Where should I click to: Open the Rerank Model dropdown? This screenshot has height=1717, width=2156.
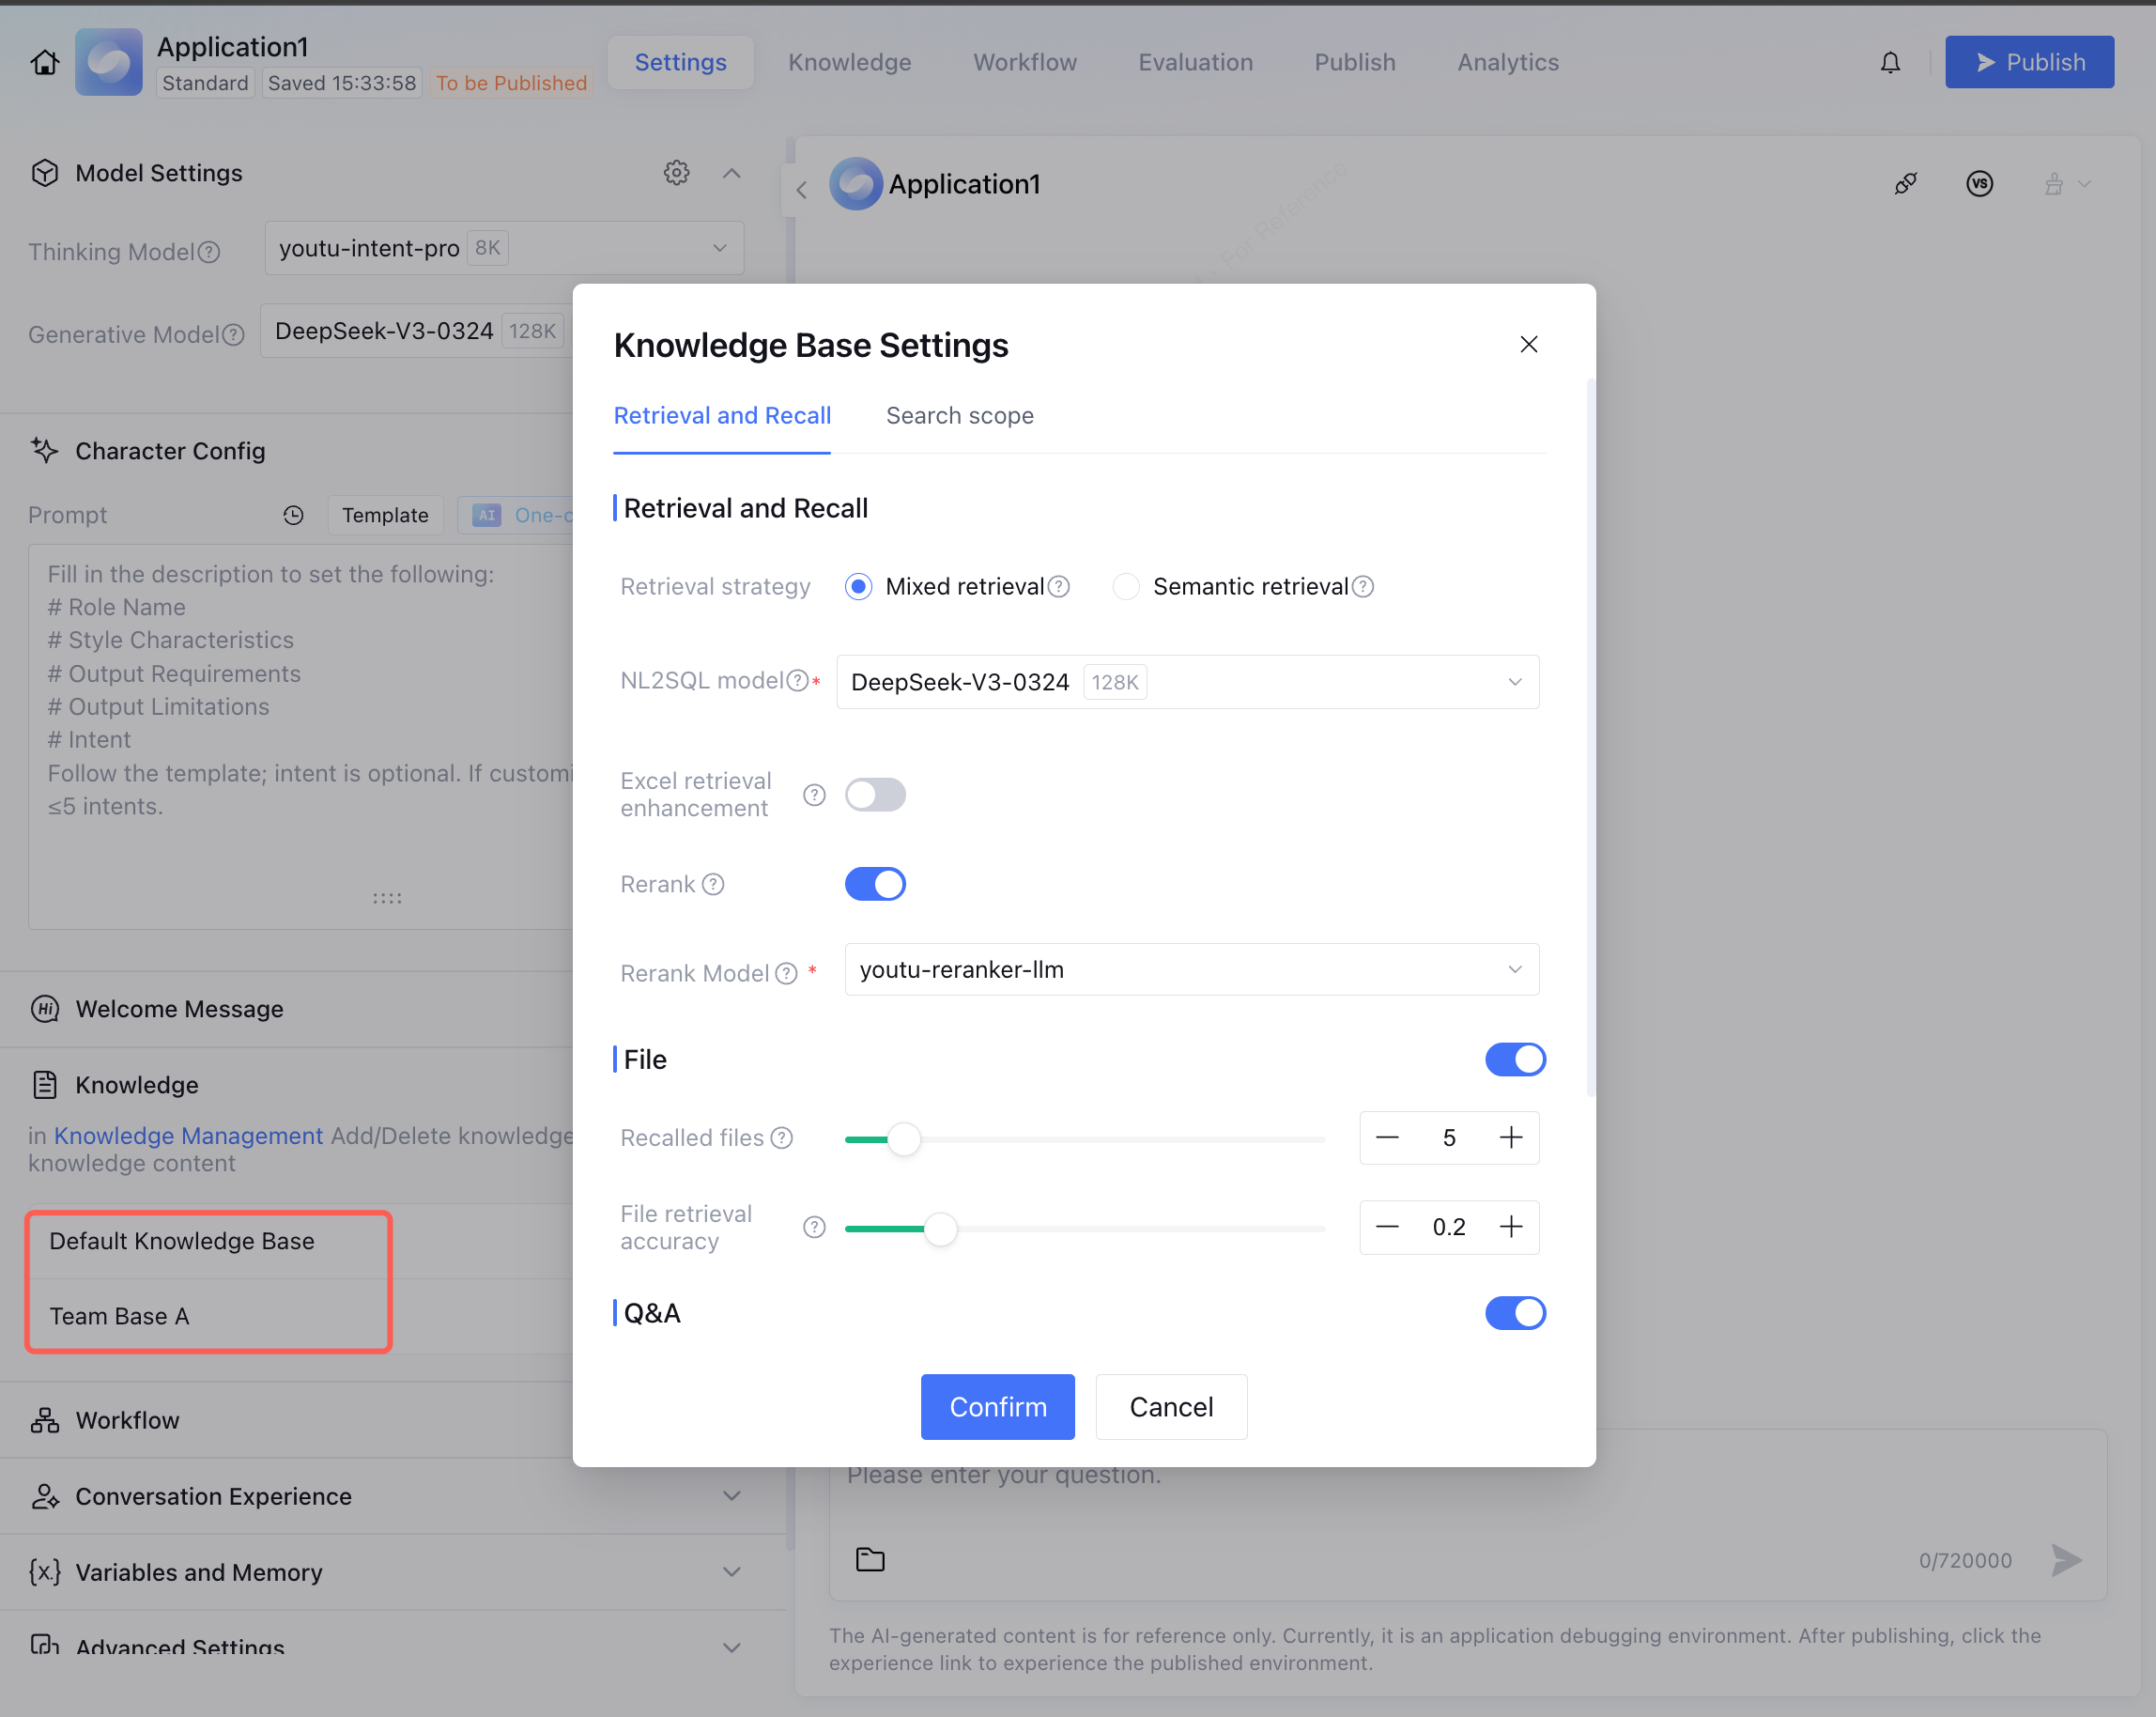coord(1191,970)
